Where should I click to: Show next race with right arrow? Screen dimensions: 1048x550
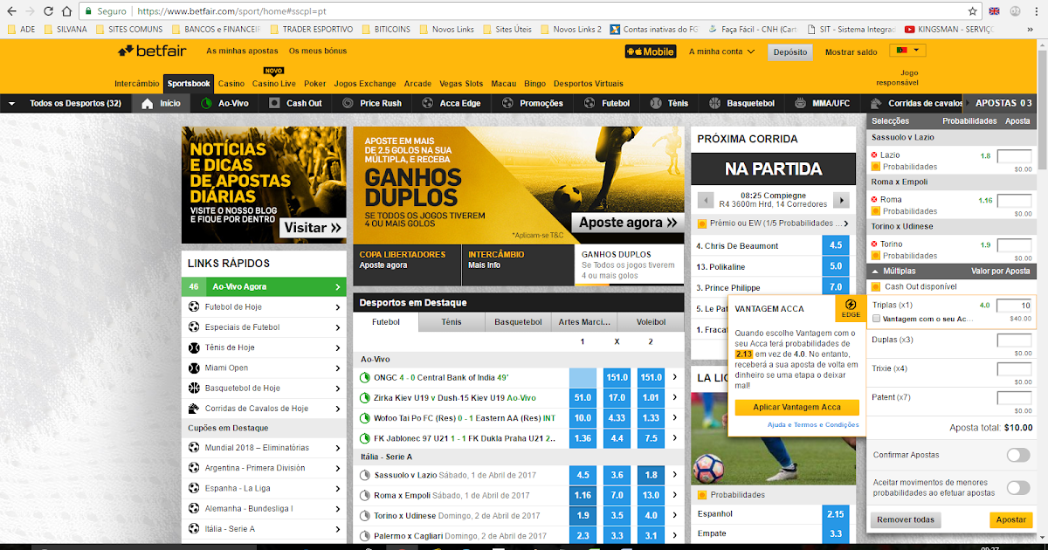[x=841, y=200]
